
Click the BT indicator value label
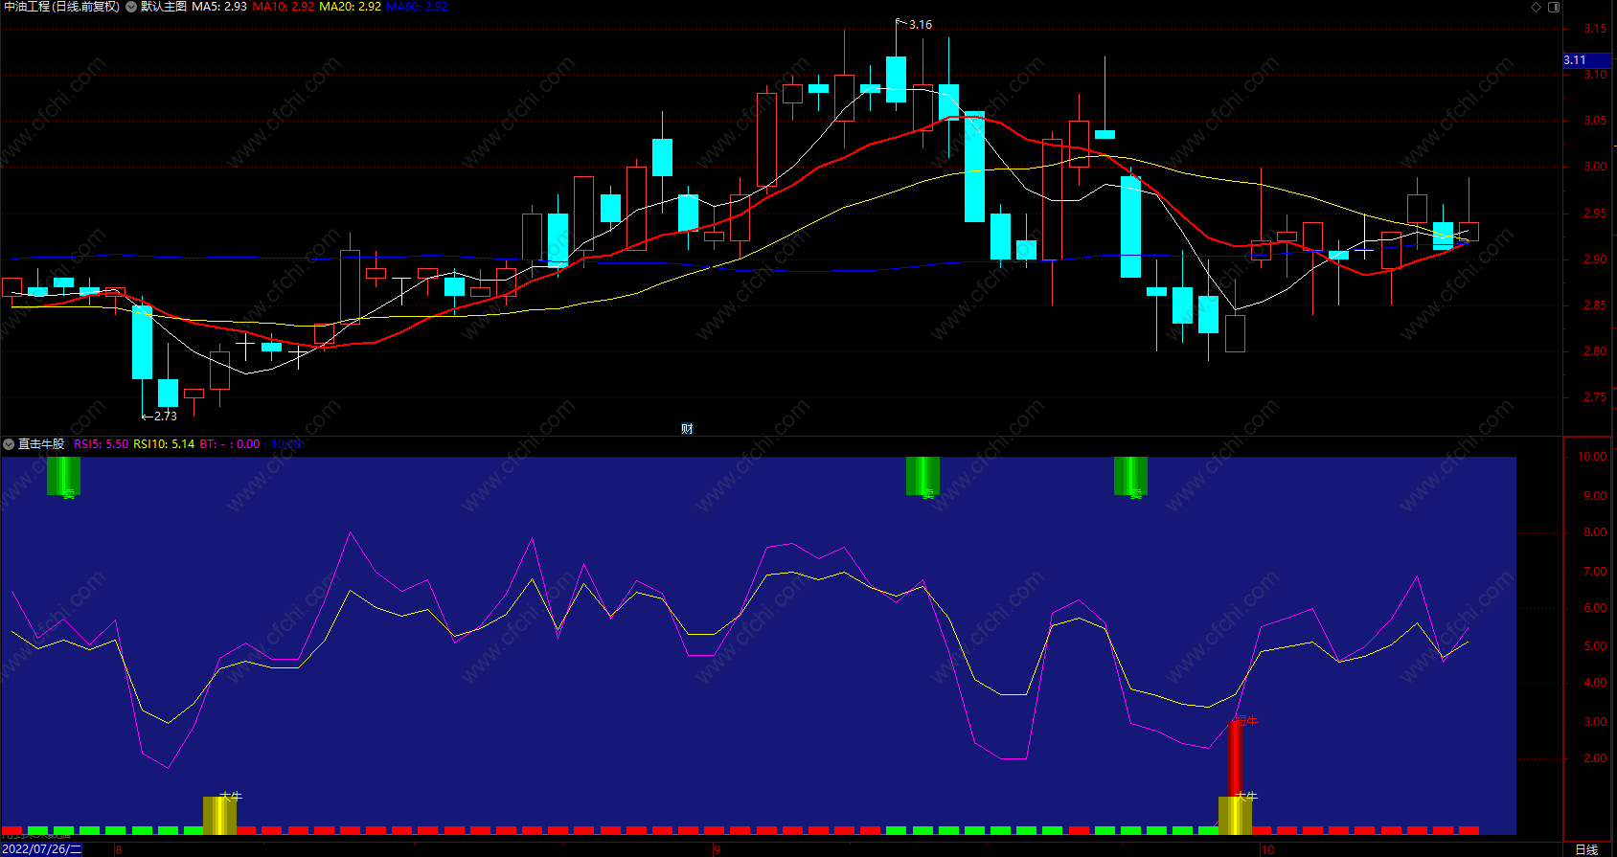pyautogui.click(x=229, y=444)
